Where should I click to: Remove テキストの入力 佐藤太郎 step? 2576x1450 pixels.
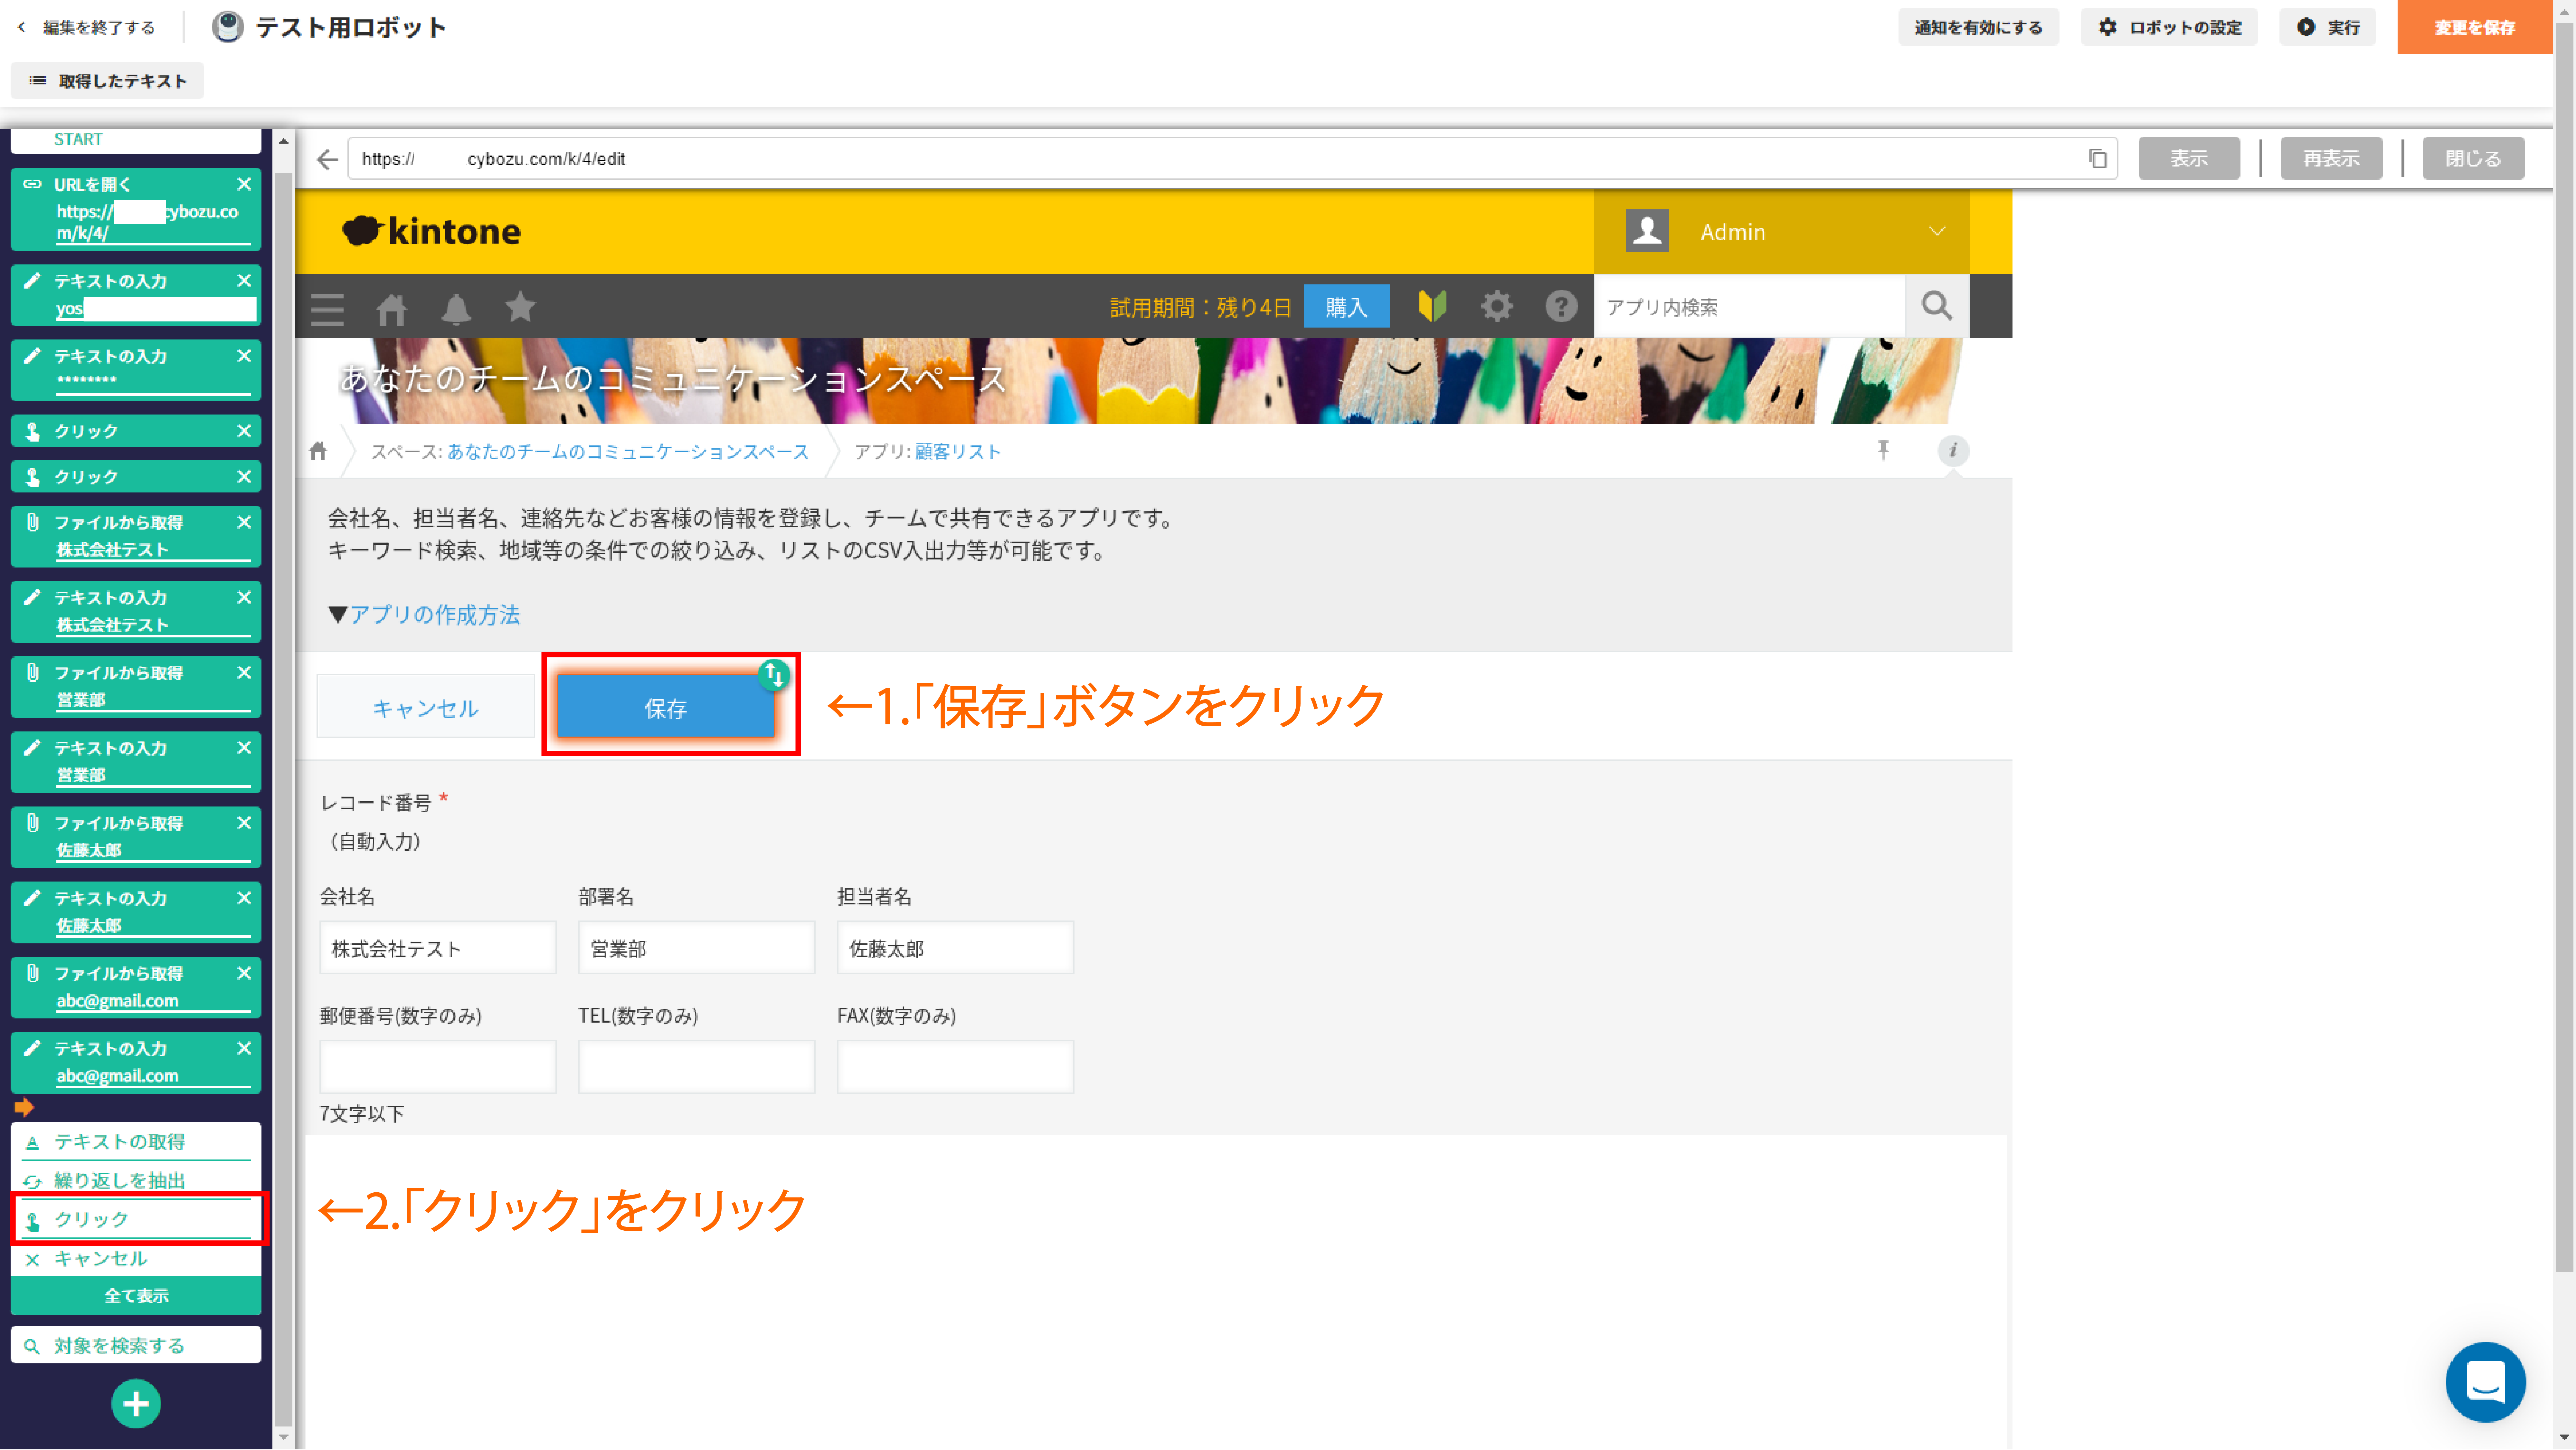(x=244, y=898)
